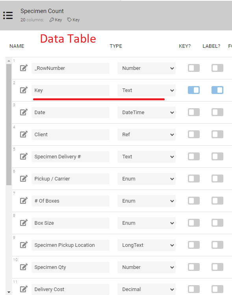Open type dropdown for Client showing Ref
The image size is (232, 295).
147,135
